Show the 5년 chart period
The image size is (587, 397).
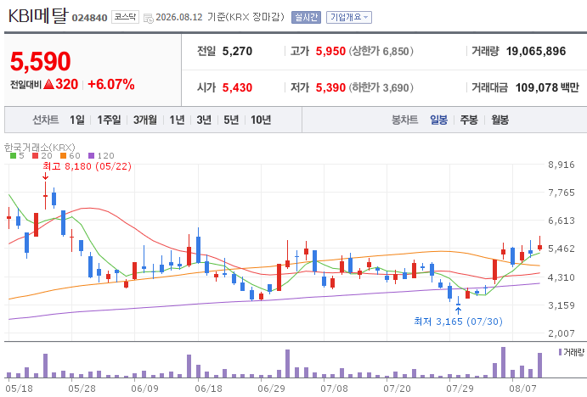point(231,120)
